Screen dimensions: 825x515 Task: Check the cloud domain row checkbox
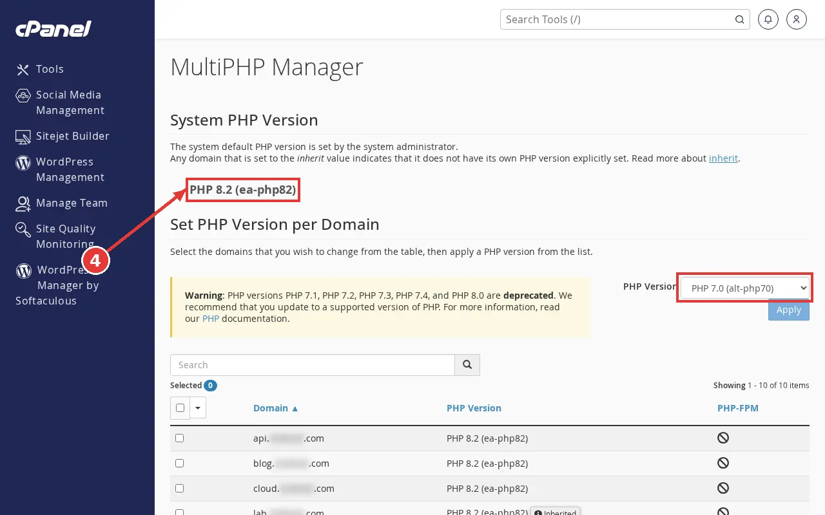[180, 489]
